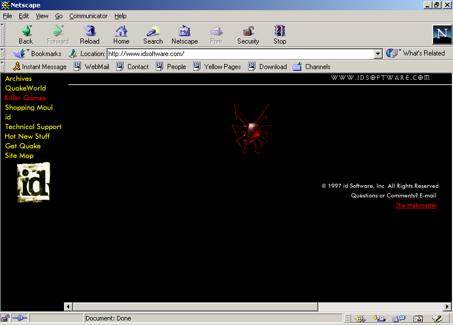Open the Security info button

[x=248, y=35]
